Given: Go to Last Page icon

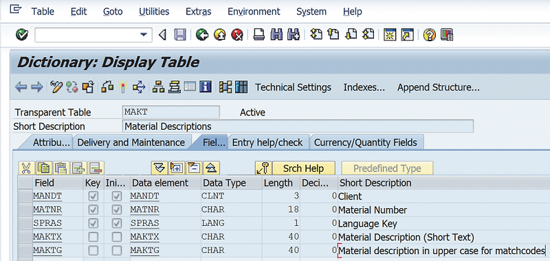Looking at the screenshot, I should pyautogui.click(x=368, y=34).
